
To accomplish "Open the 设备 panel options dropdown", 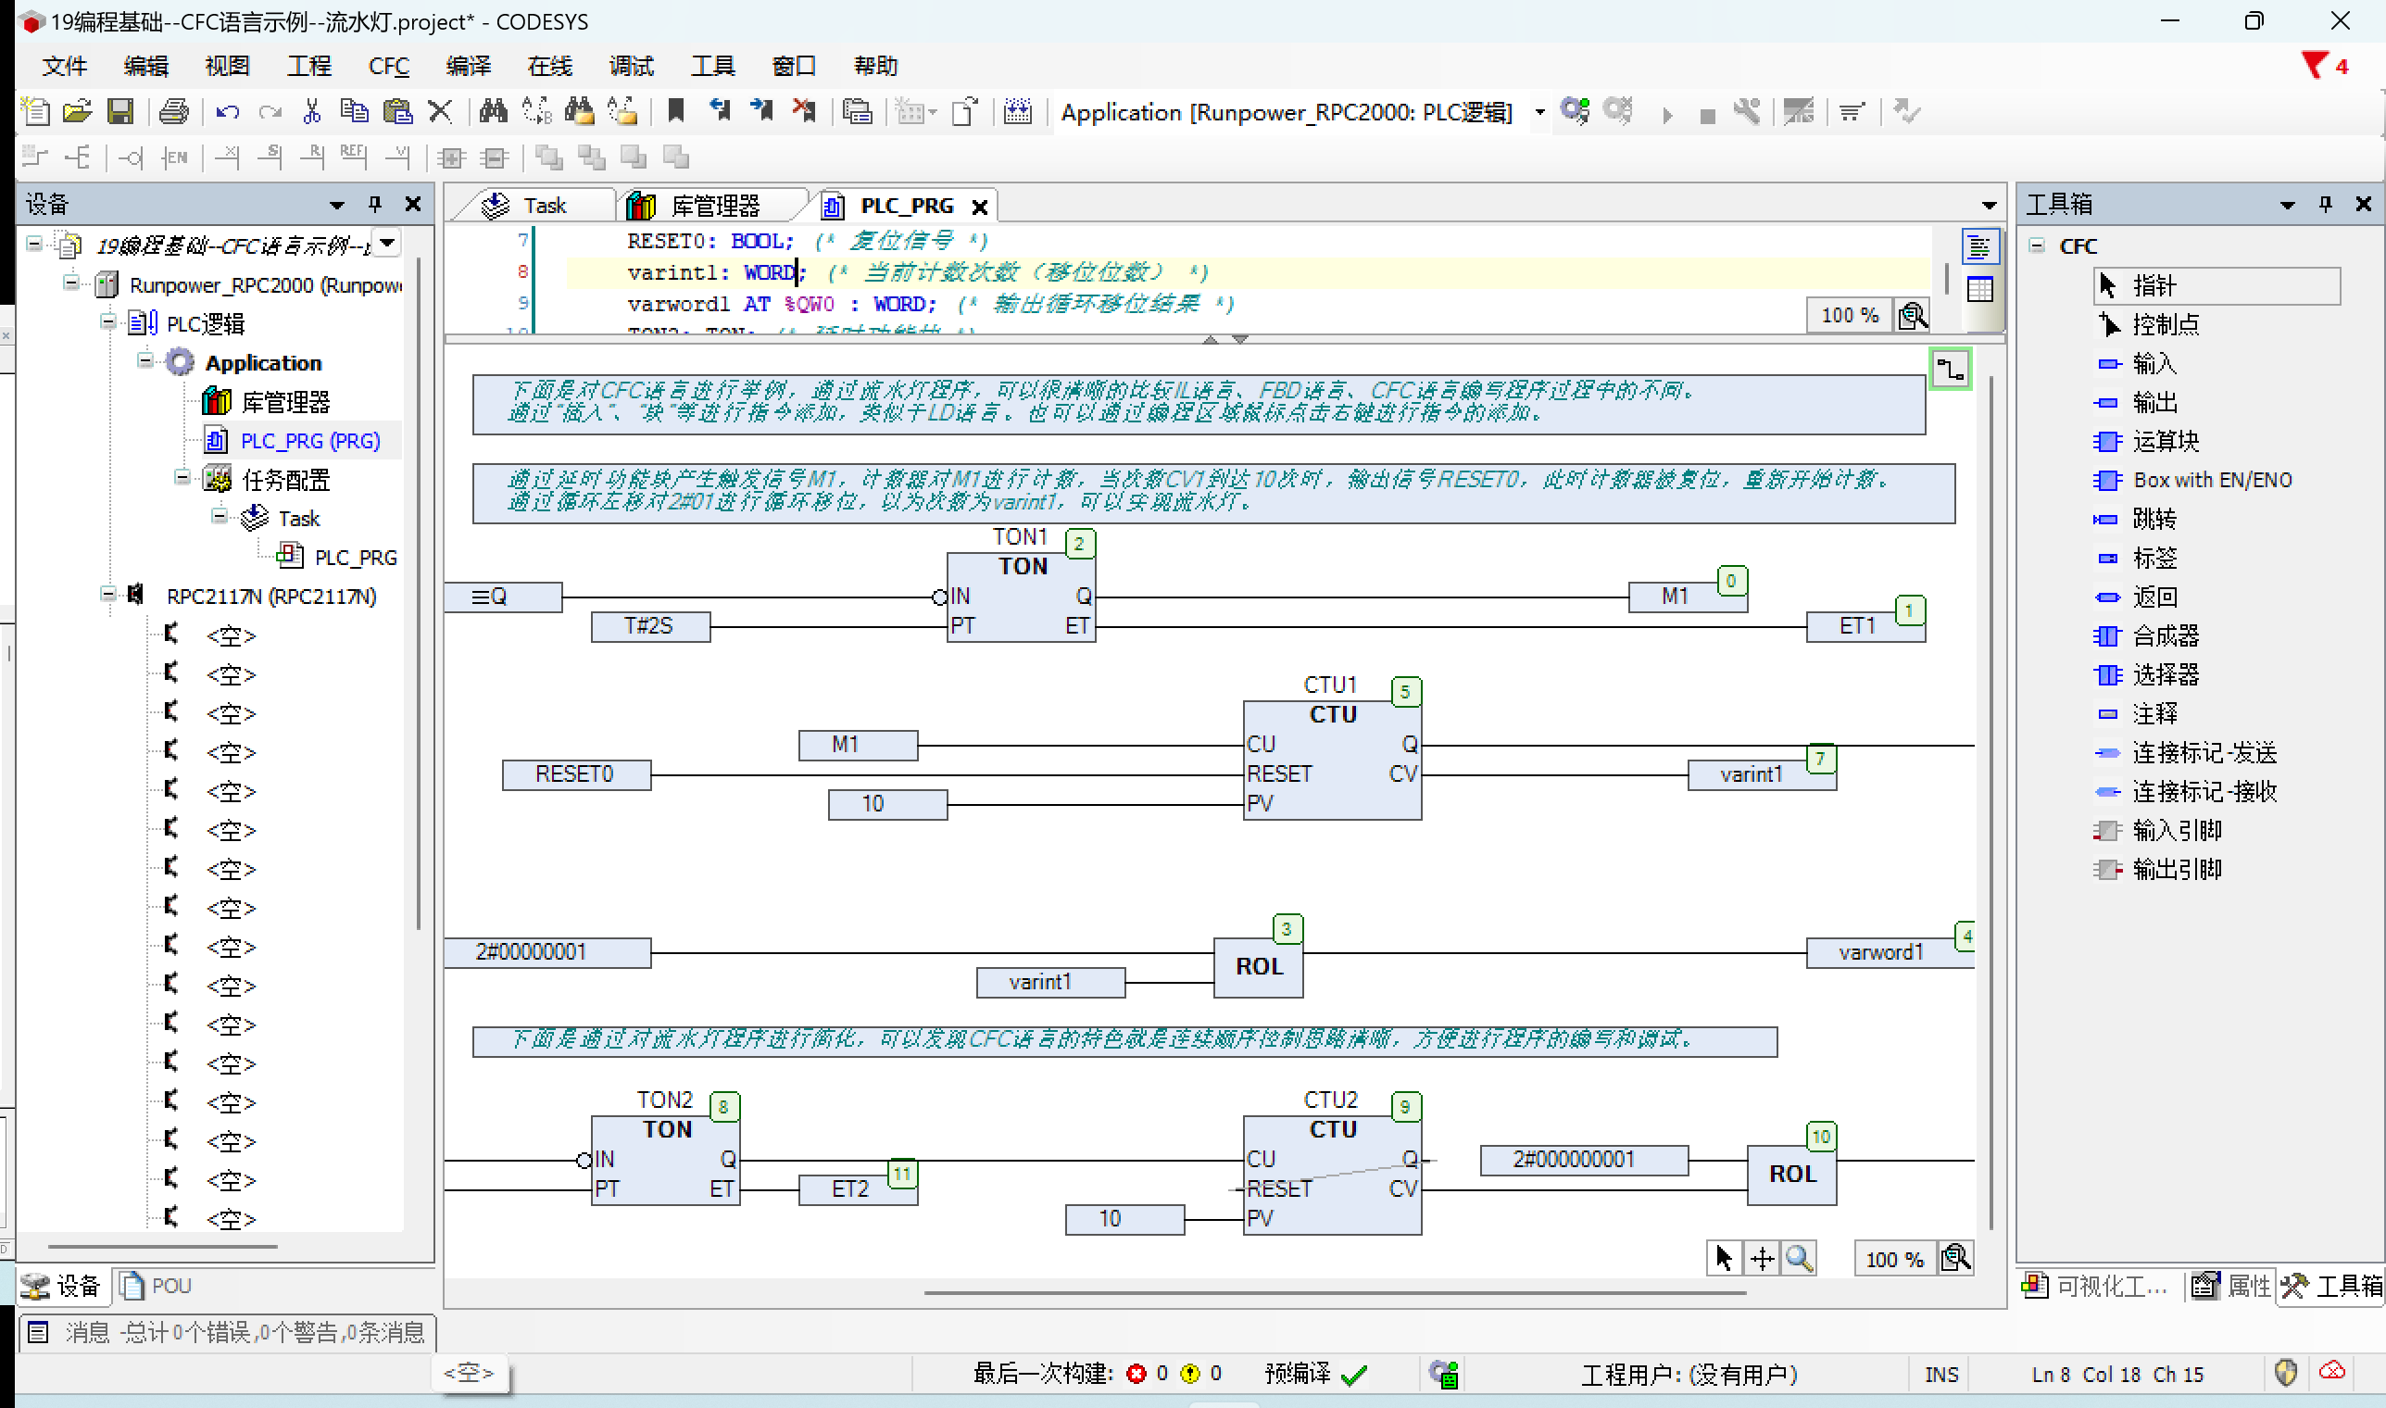I will 337,205.
